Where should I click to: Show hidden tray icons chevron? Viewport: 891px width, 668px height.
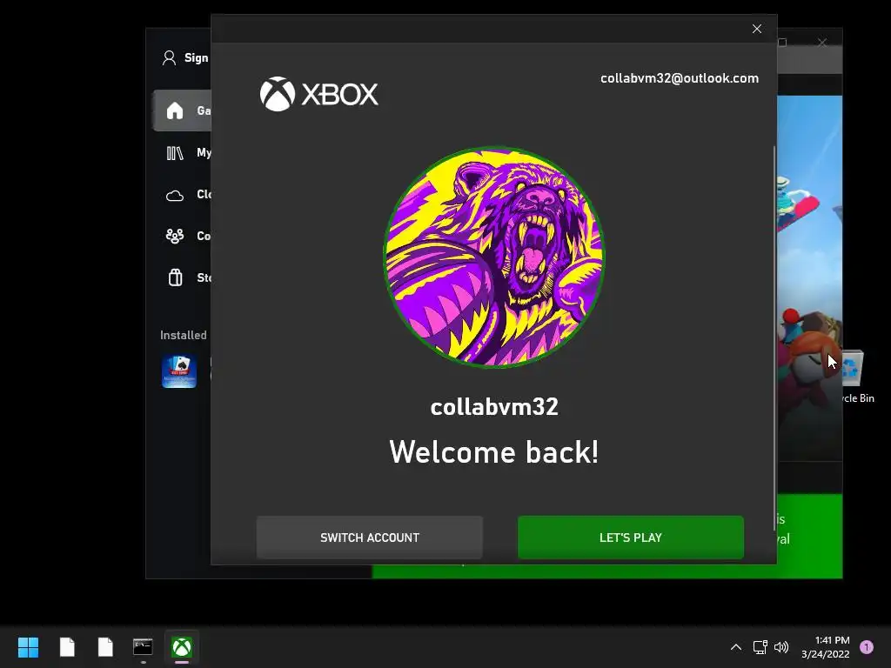pyautogui.click(x=736, y=647)
